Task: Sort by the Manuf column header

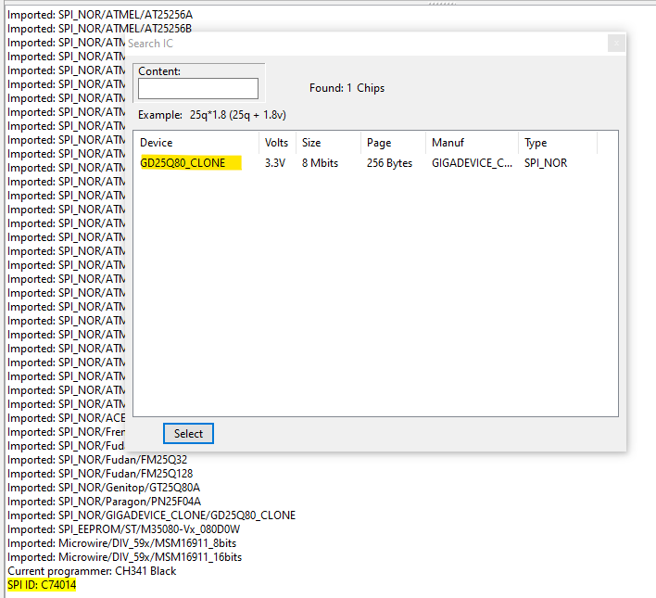Action: click(472, 143)
